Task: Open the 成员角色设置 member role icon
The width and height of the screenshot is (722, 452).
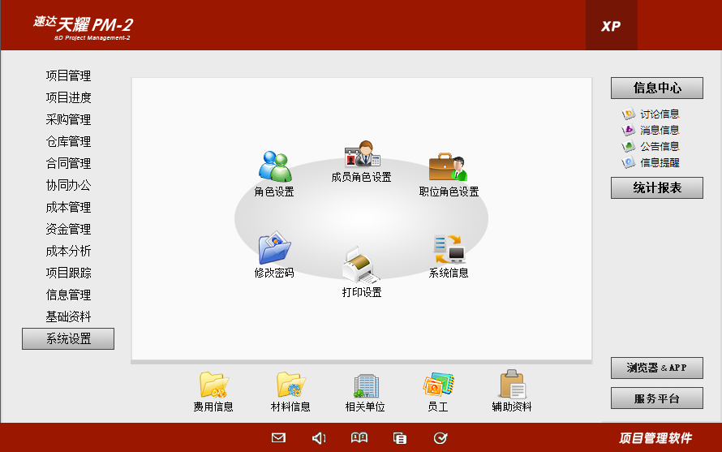Action: 362,154
